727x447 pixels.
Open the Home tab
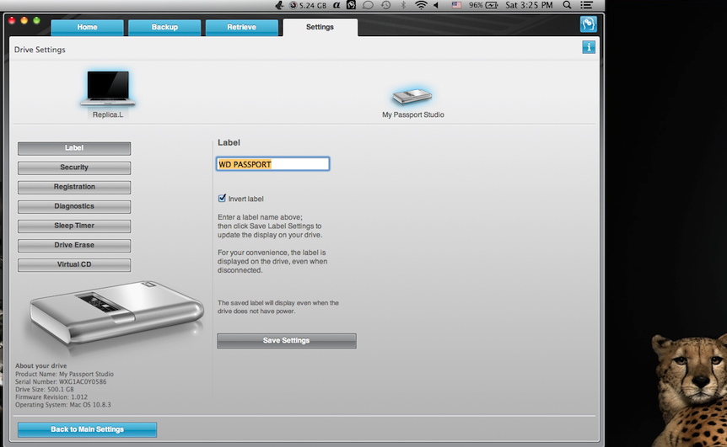click(x=87, y=27)
